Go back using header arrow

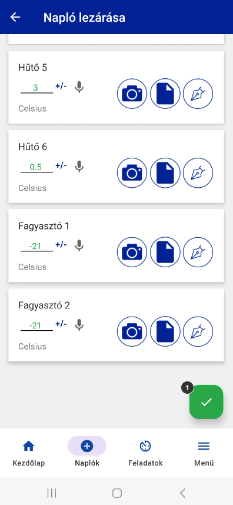[15, 17]
